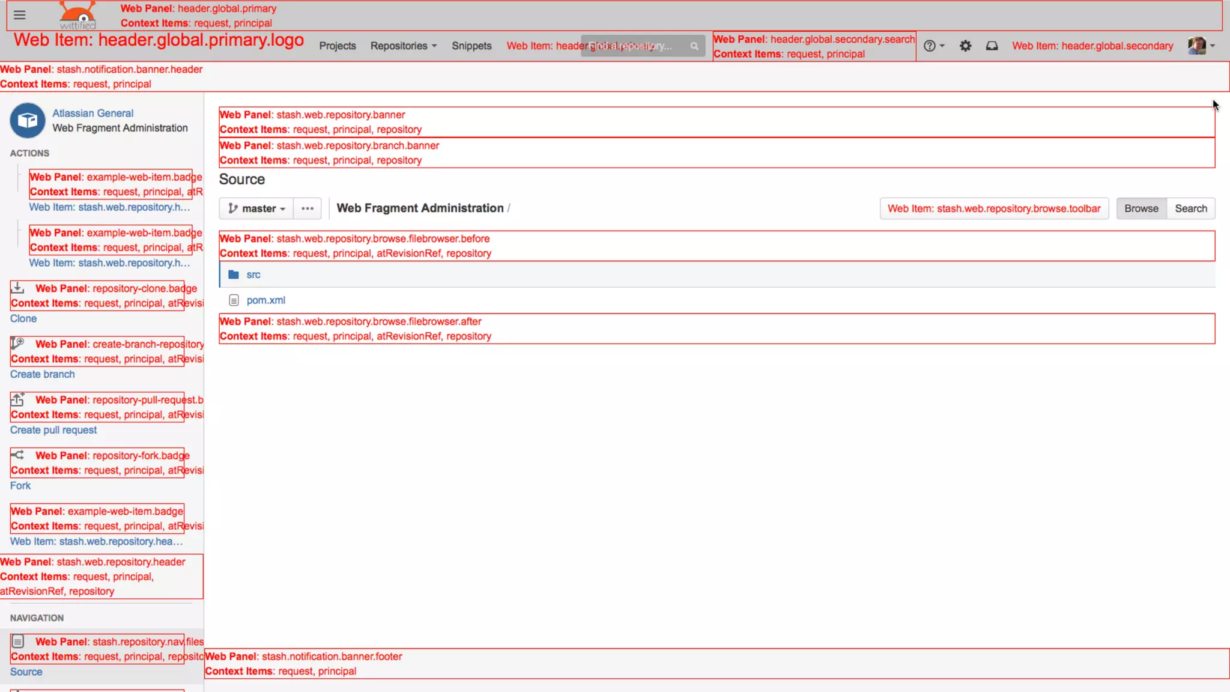
Task: Click the repository avatar icon in sidebar
Action: [x=27, y=121]
